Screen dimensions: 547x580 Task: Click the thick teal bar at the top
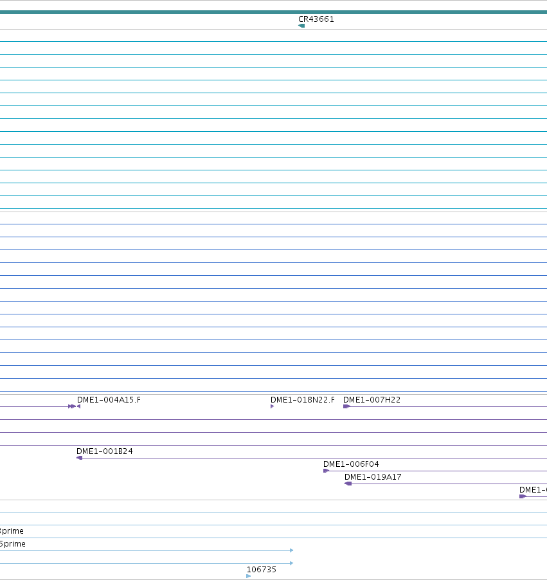click(x=273, y=12)
